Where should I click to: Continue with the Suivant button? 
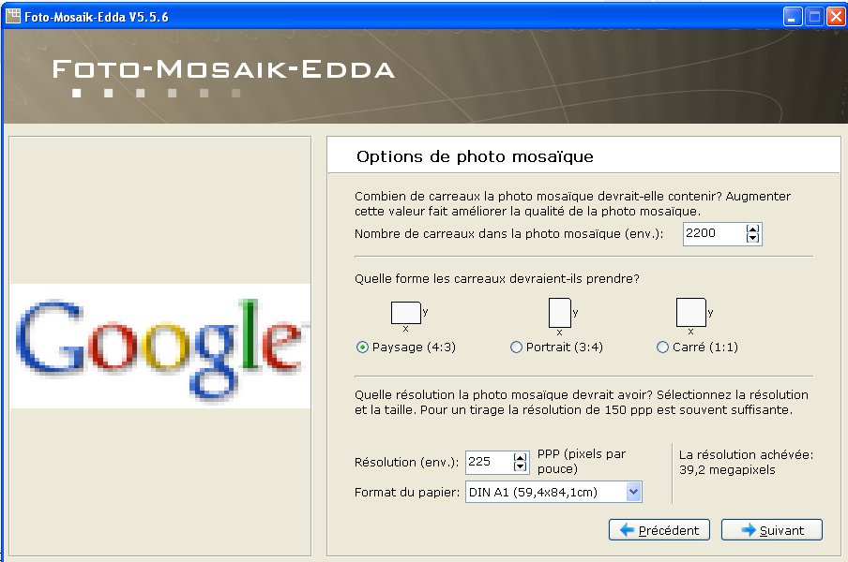772,530
